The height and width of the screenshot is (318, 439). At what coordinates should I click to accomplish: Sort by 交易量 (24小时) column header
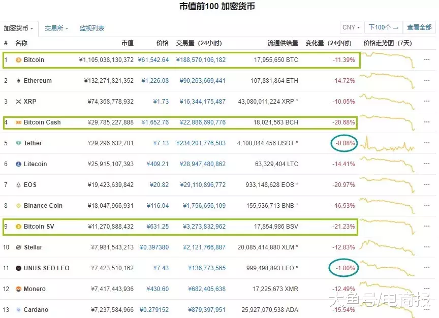(x=199, y=43)
